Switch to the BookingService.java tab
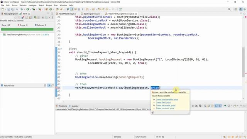The image size is (247, 139). click(x=91, y=14)
